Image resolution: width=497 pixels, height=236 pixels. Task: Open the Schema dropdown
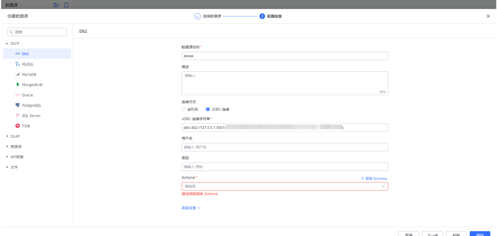click(x=284, y=186)
